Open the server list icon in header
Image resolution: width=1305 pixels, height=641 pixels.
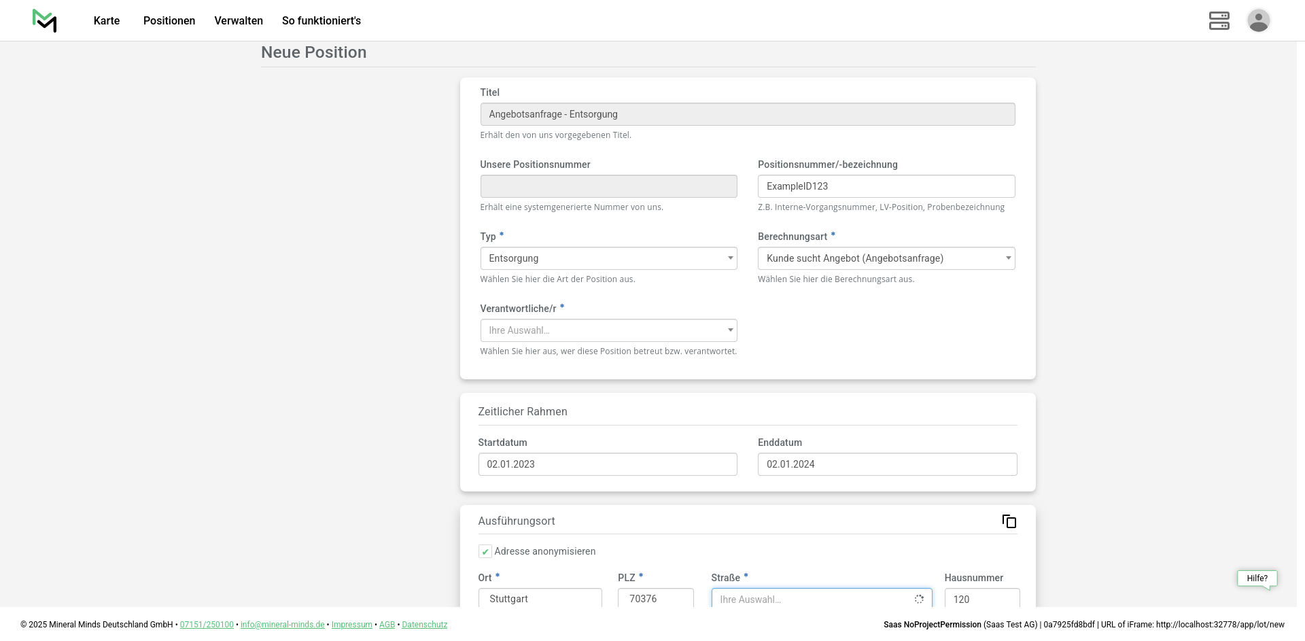[x=1219, y=20]
